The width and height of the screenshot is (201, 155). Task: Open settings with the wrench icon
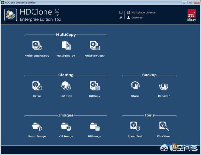[121, 17]
